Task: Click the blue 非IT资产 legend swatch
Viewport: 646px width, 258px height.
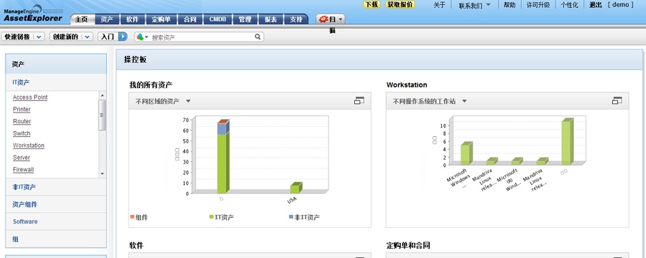Action: pyautogui.click(x=291, y=216)
